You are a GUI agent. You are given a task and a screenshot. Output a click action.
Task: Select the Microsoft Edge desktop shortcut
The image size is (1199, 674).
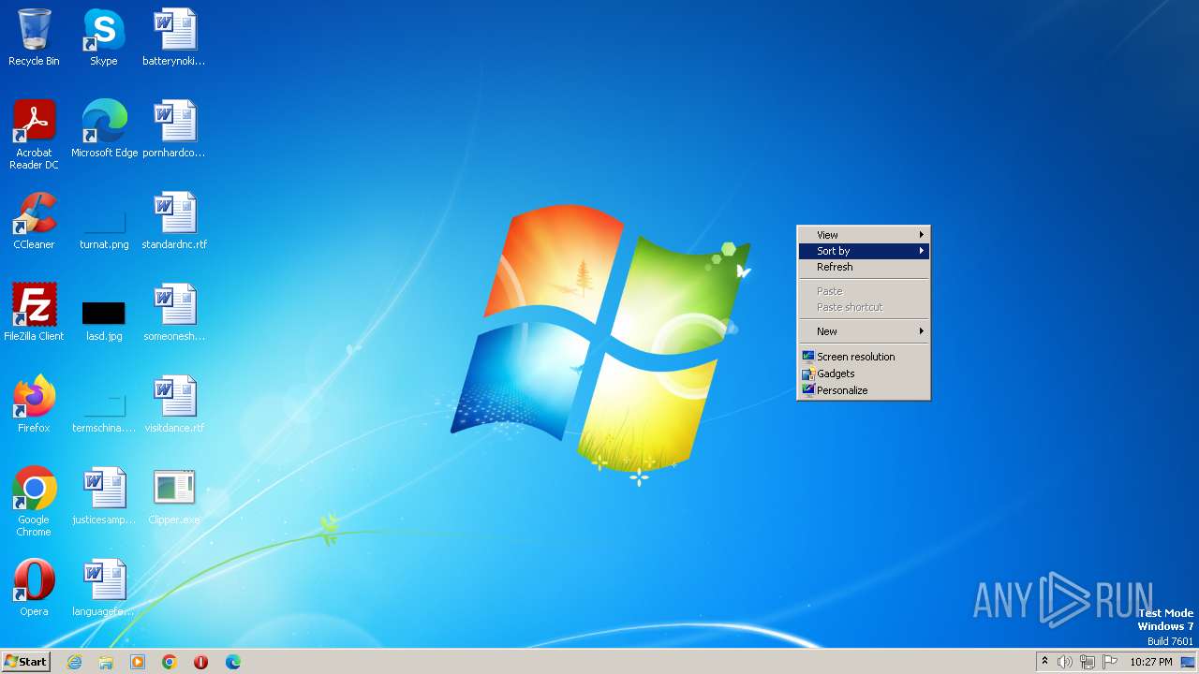click(104, 129)
